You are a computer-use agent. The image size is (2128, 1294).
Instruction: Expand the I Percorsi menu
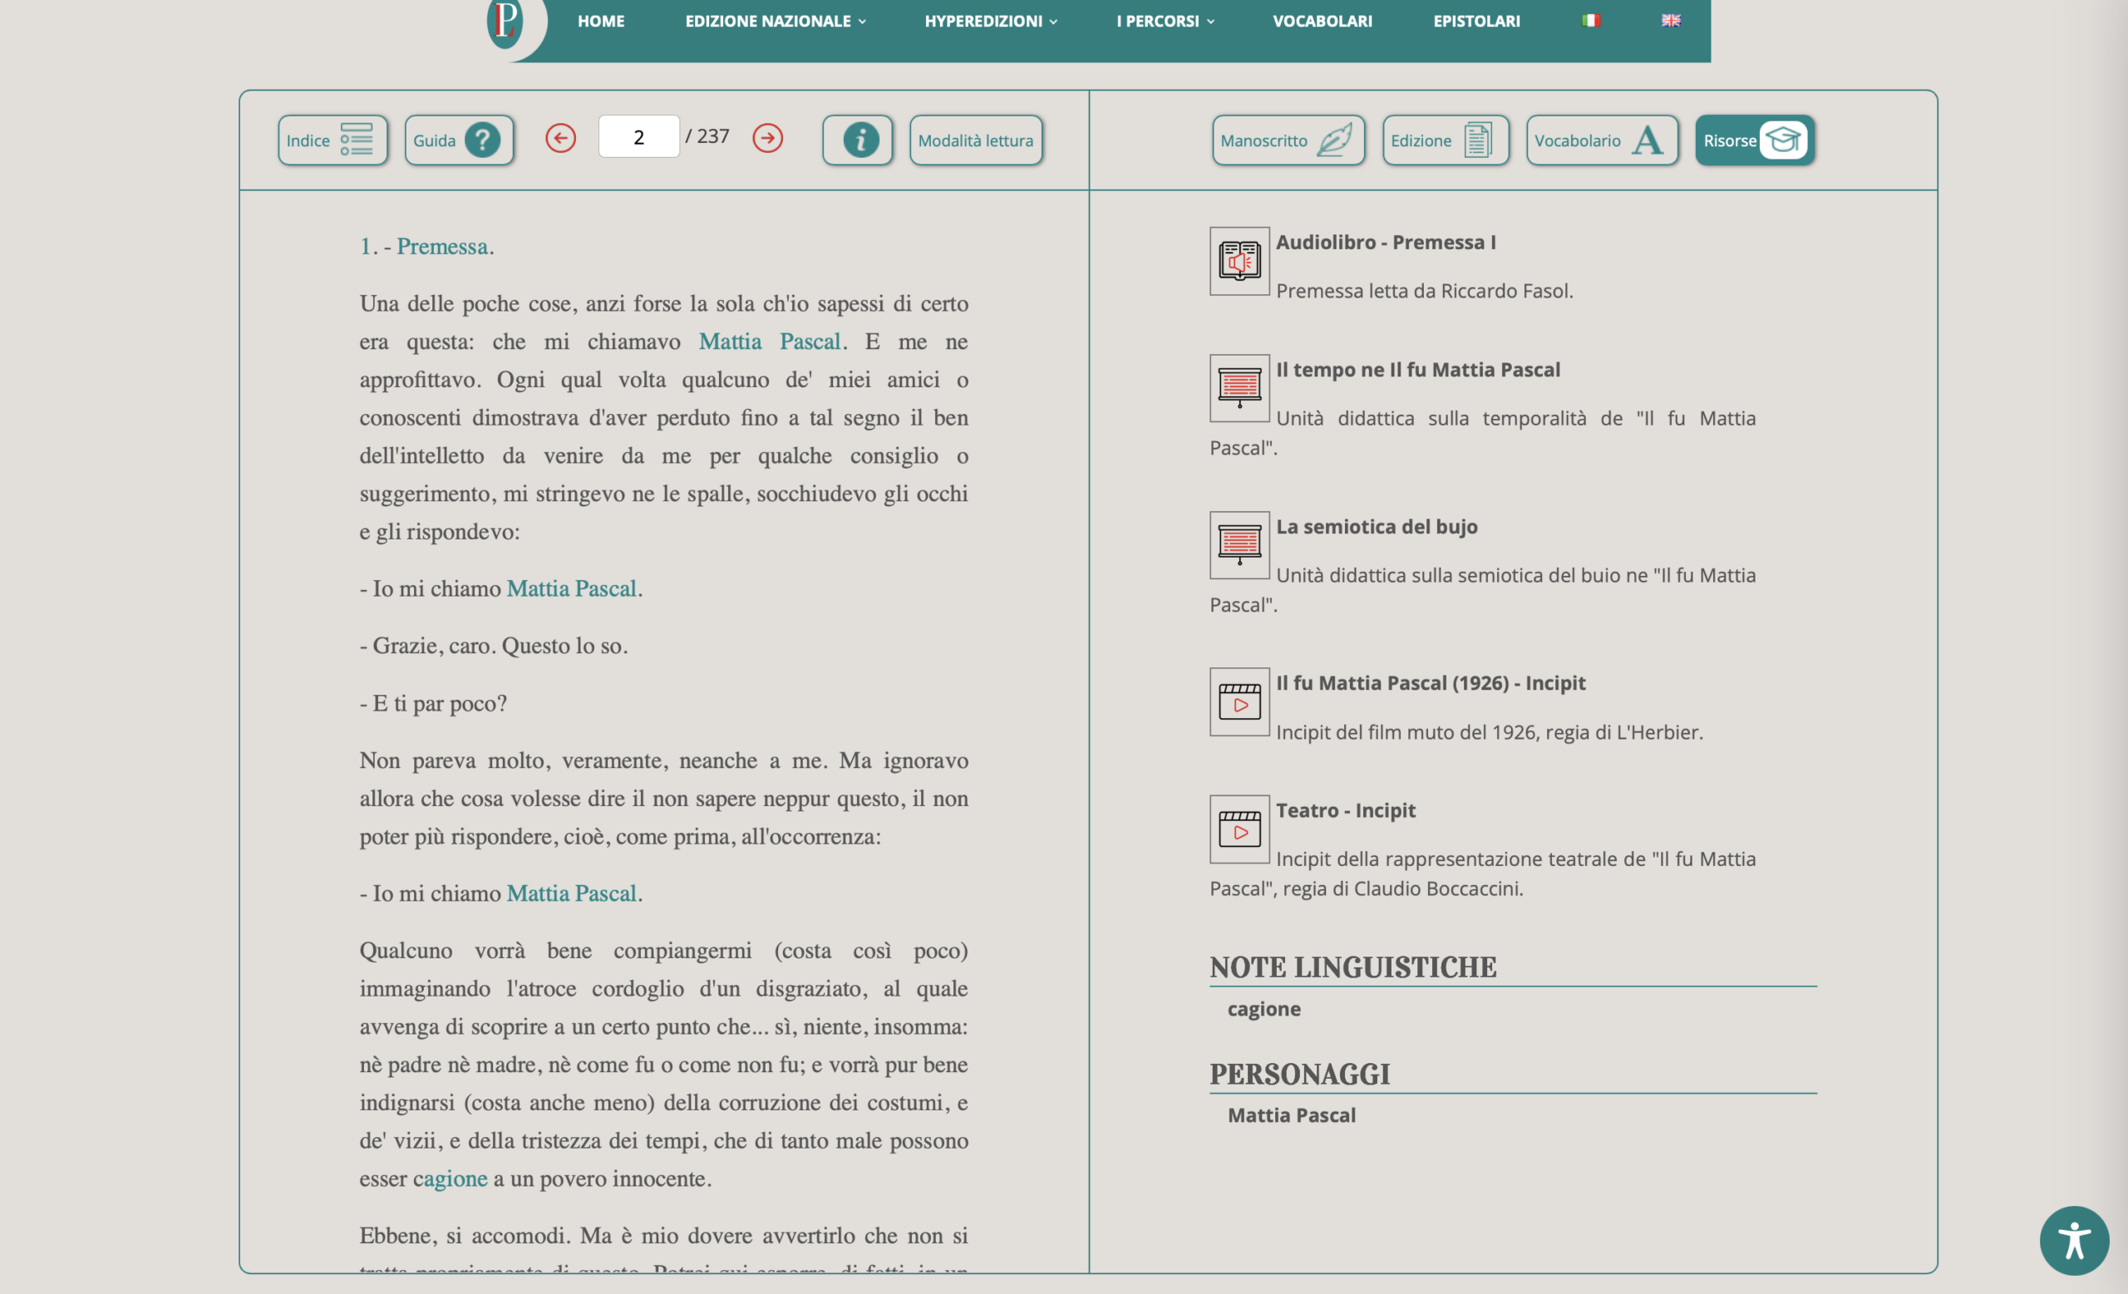coord(1165,21)
